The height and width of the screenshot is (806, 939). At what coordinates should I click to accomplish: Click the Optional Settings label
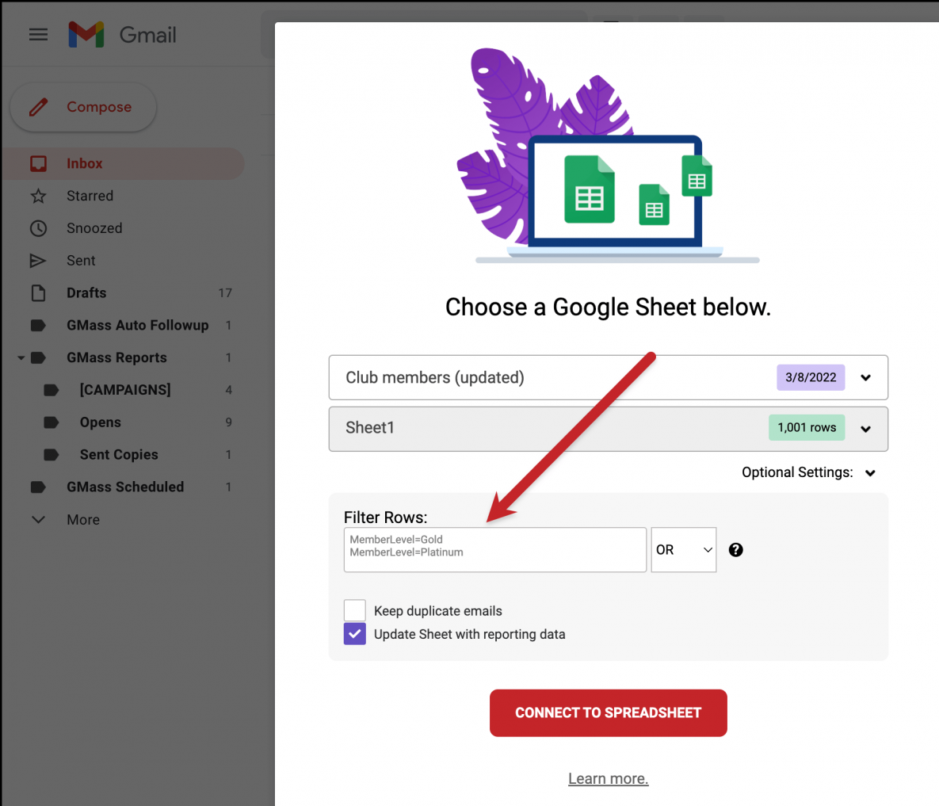click(797, 472)
